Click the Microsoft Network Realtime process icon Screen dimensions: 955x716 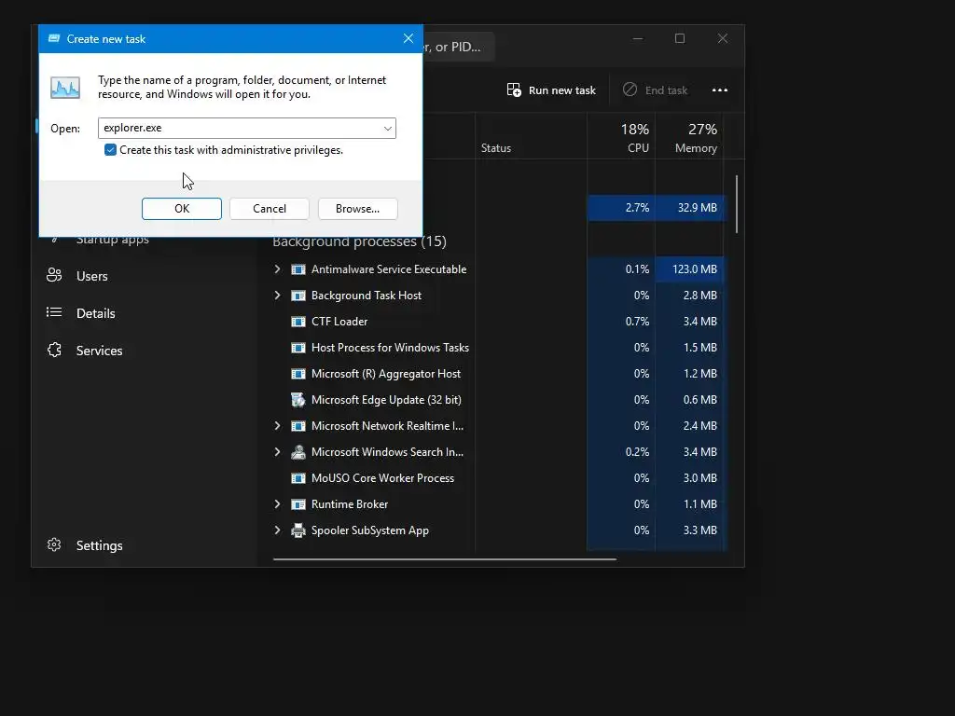pyautogui.click(x=298, y=426)
